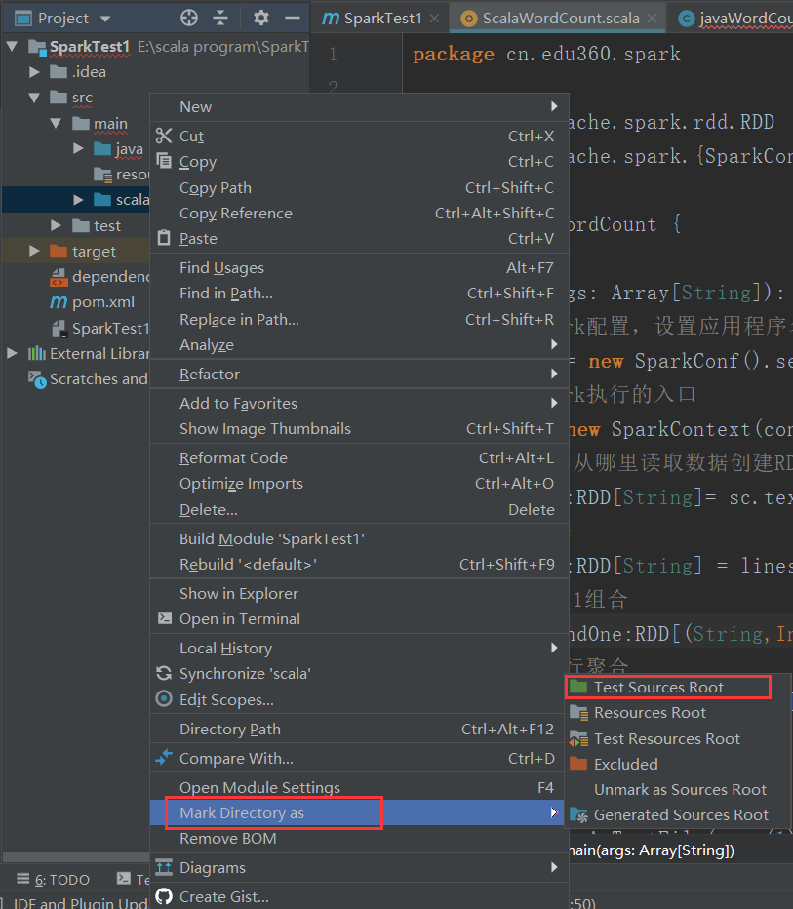Select Test Sources Root in the submenu
The image size is (793, 909).
(668, 687)
